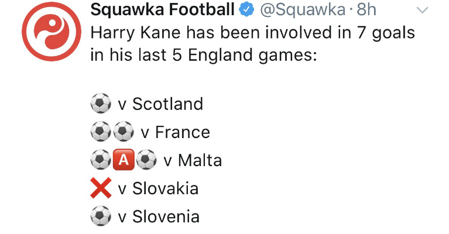449x234 pixels.
Task: Select the "v Slovenia" text
Action: click(159, 217)
